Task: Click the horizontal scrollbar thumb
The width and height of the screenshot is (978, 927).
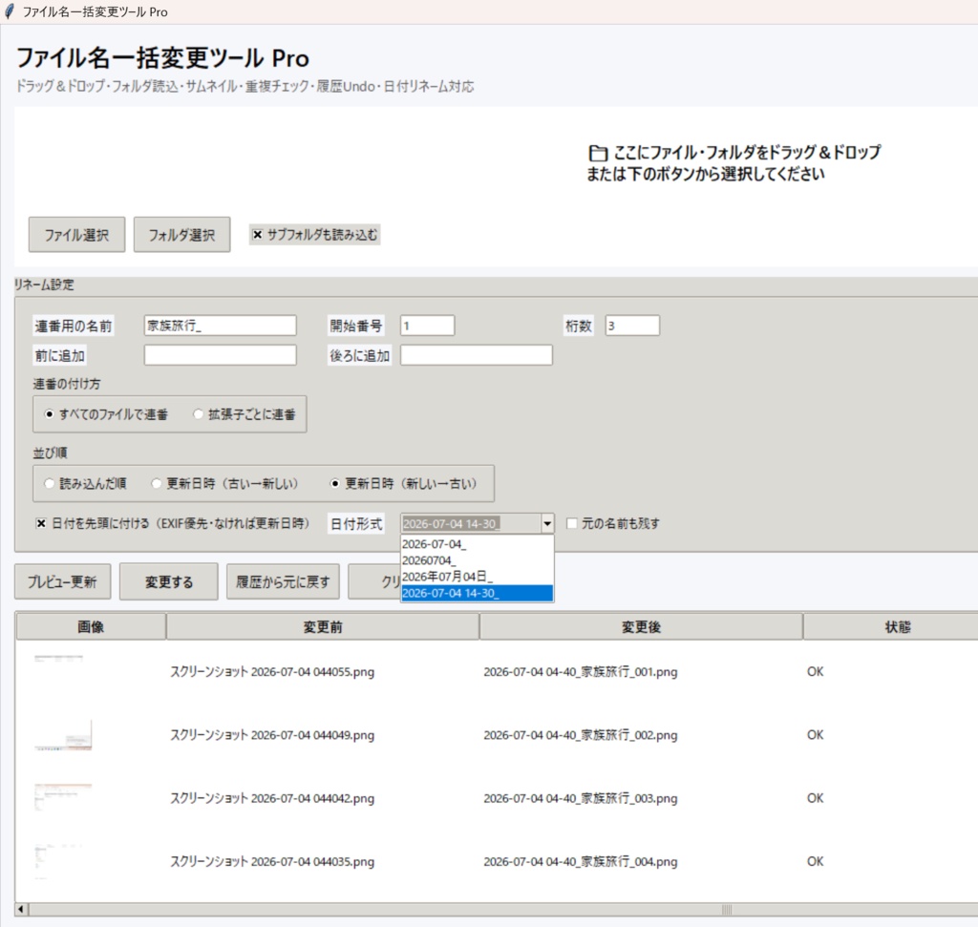Action: tap(503, 909)
